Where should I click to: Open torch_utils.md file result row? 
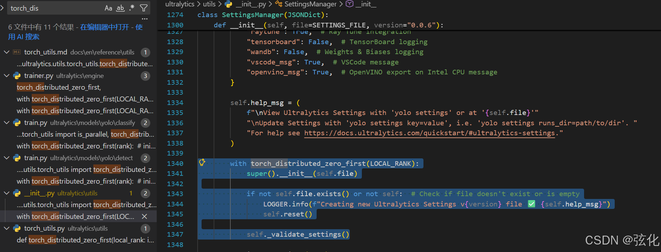click(78, 52)
